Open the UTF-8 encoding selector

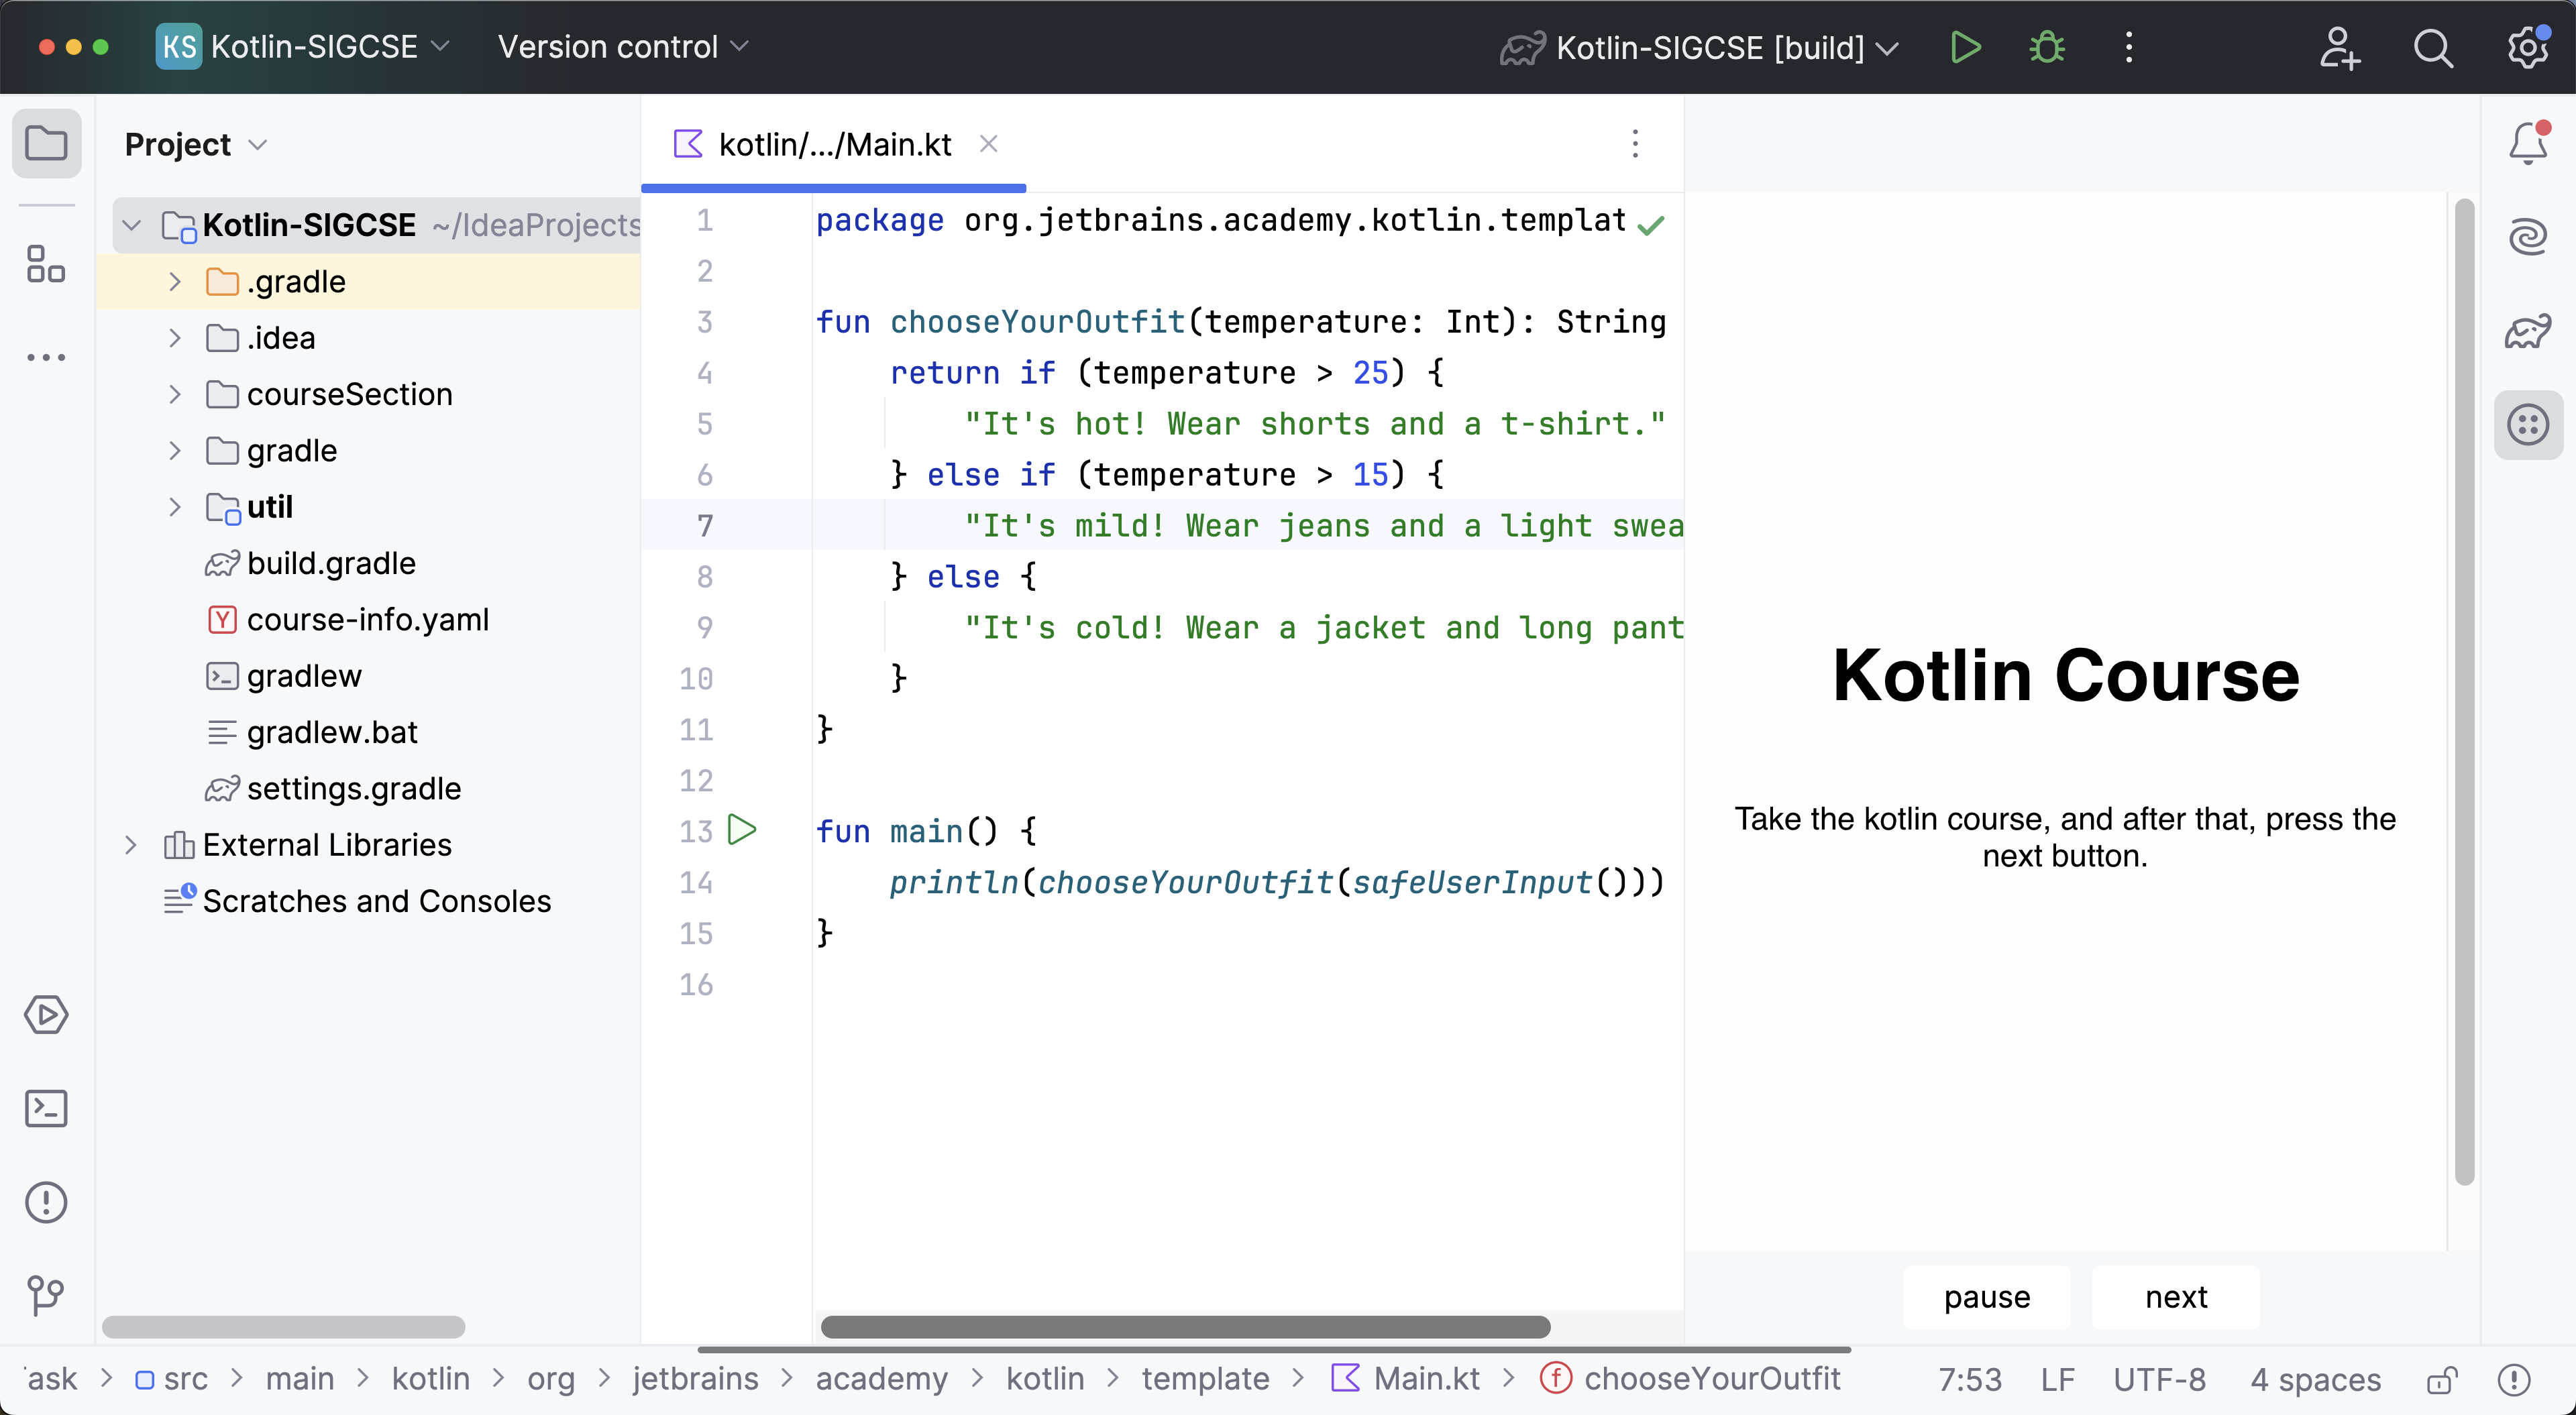point(2159,1380)
